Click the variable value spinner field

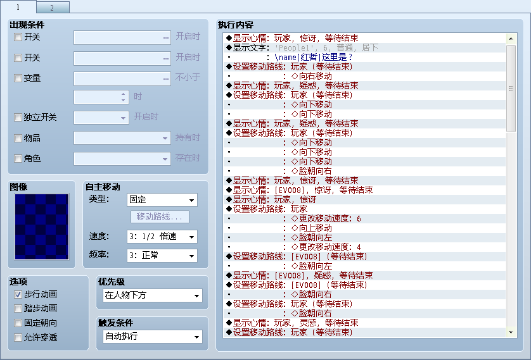[101, 97]
